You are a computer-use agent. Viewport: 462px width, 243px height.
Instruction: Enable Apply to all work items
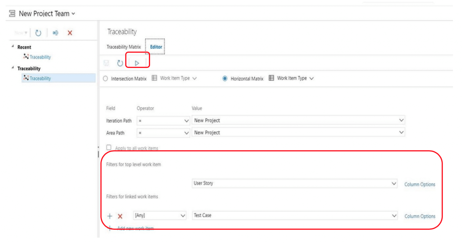tap(109, 147)
